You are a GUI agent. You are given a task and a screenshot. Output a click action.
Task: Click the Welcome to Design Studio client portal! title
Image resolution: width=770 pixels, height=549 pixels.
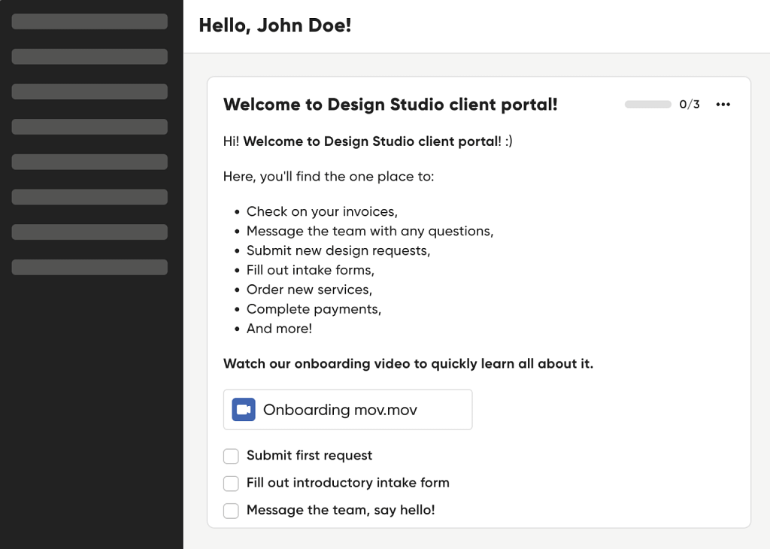[x=390, y=105]
